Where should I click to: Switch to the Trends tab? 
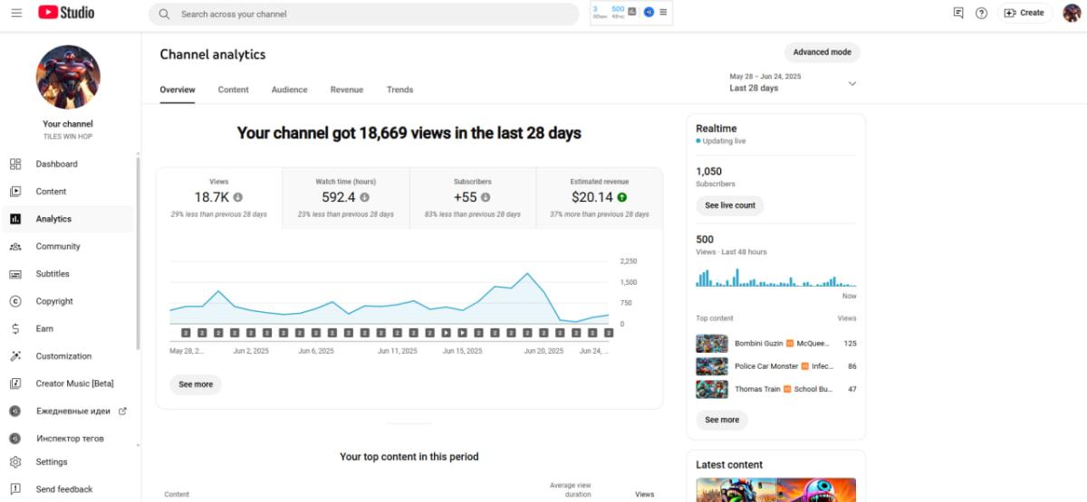coord(399,90)
